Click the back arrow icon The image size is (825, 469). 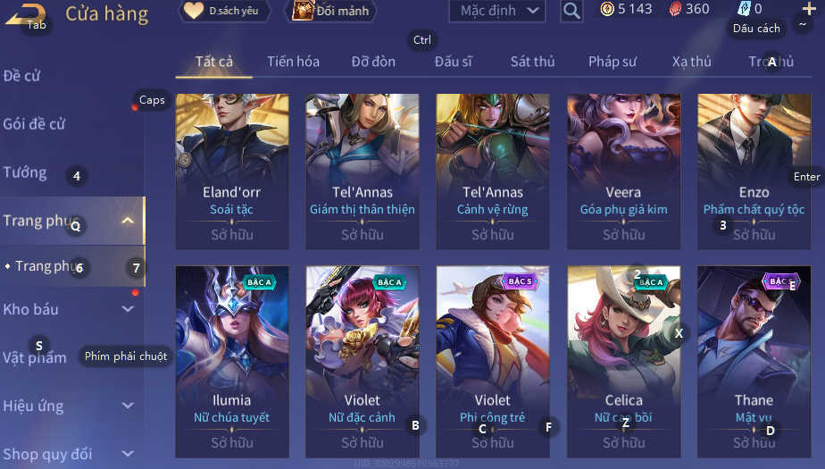(25, 14)
